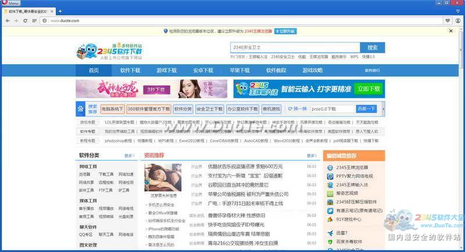This screenshot has height=252, width=465.
Task: Click the 迅雷7 bird icon
Action: click(330, 233)
